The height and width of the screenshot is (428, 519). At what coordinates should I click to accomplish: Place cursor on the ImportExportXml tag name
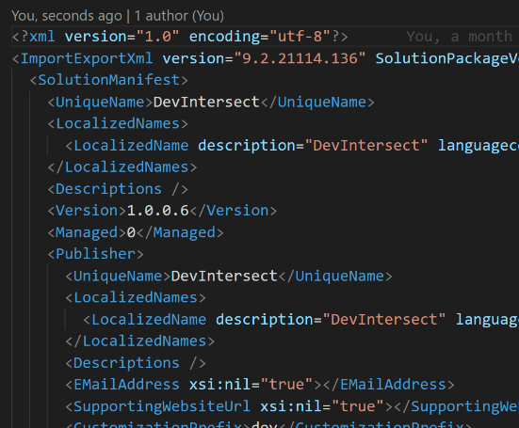coord(87,58)
